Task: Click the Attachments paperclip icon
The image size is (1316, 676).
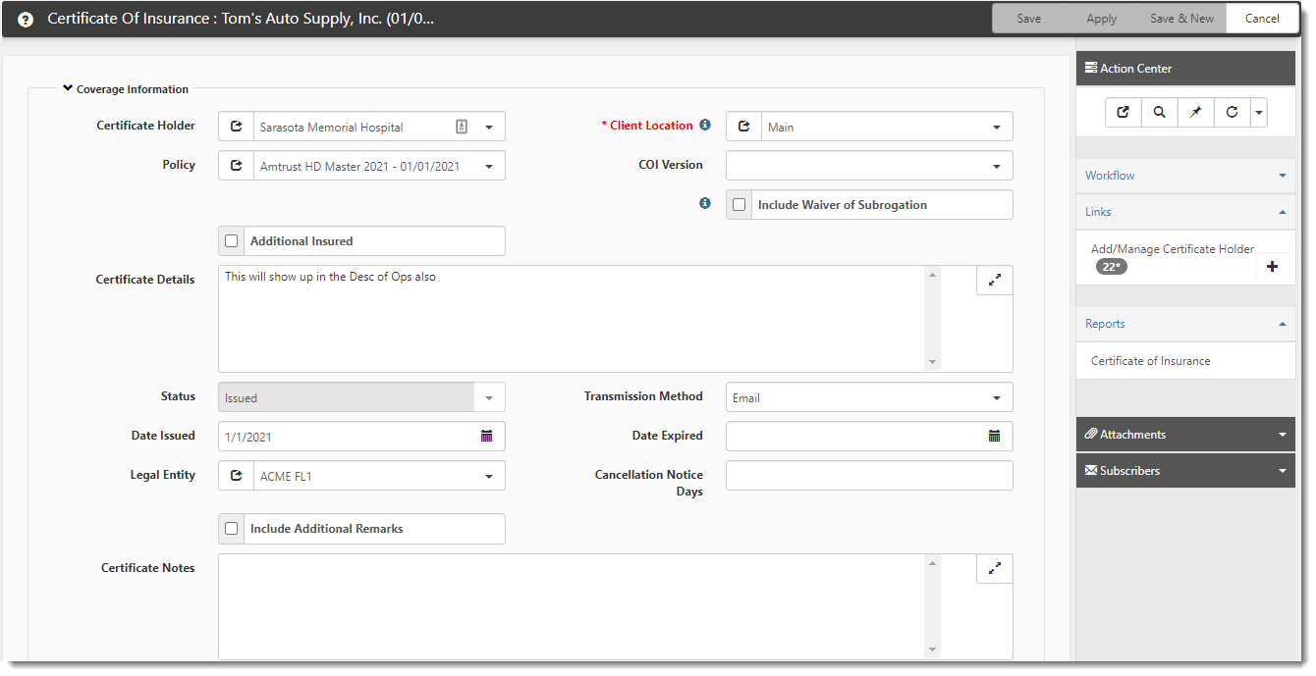Action: (1091, 434)
